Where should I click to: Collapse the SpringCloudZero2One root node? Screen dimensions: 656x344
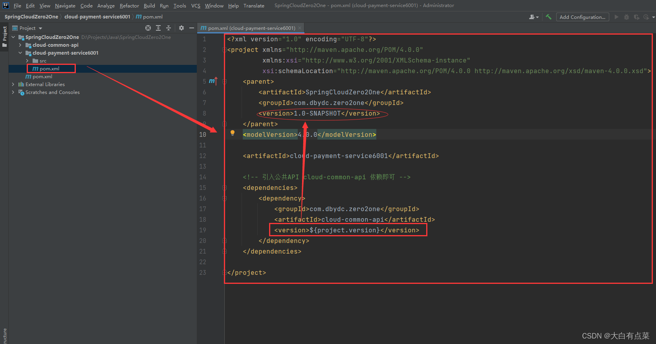point(13,37)
